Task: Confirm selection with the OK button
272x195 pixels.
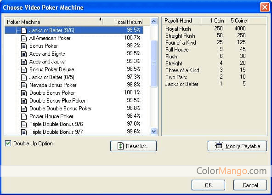Action: [x=208, y=185]
